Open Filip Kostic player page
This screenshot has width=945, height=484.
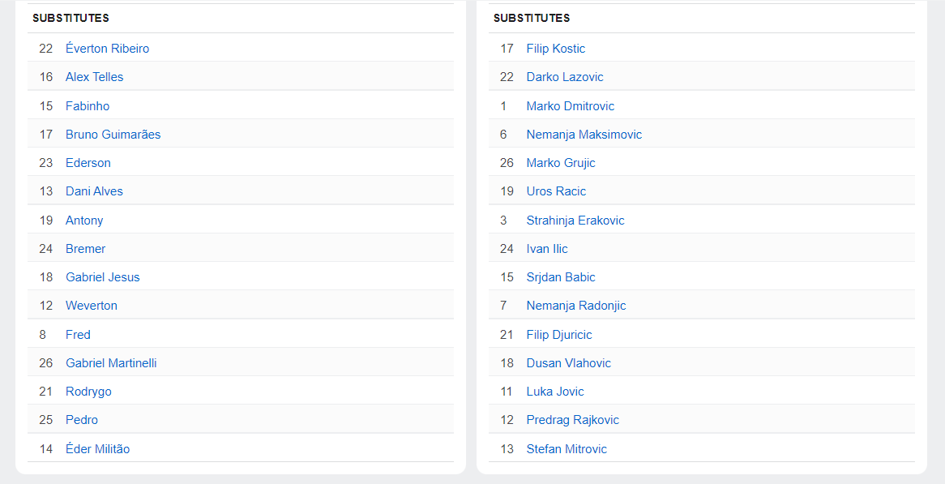pos(556,48)
